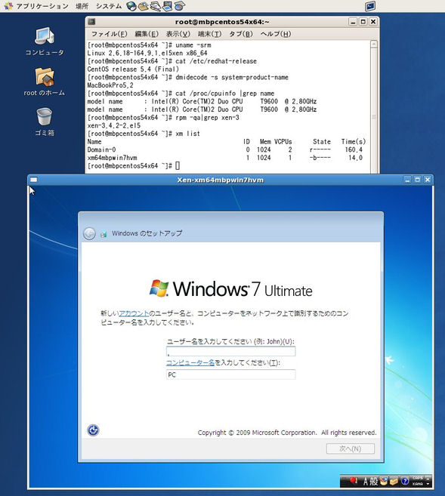
Task: Open the terminal's 表示(V) menu
Action: pos(178,34)
